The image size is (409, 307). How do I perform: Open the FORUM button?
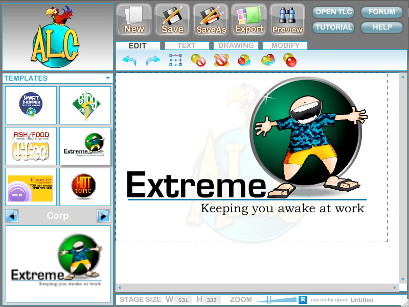[382, 12]
